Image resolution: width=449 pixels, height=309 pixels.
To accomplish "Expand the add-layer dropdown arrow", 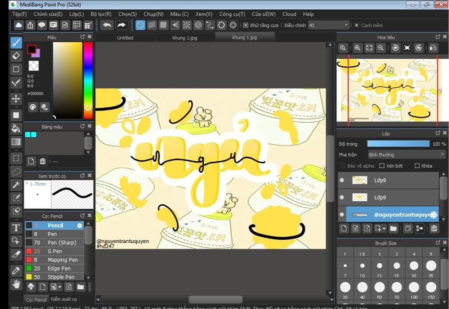I will [x=384, y=228].
